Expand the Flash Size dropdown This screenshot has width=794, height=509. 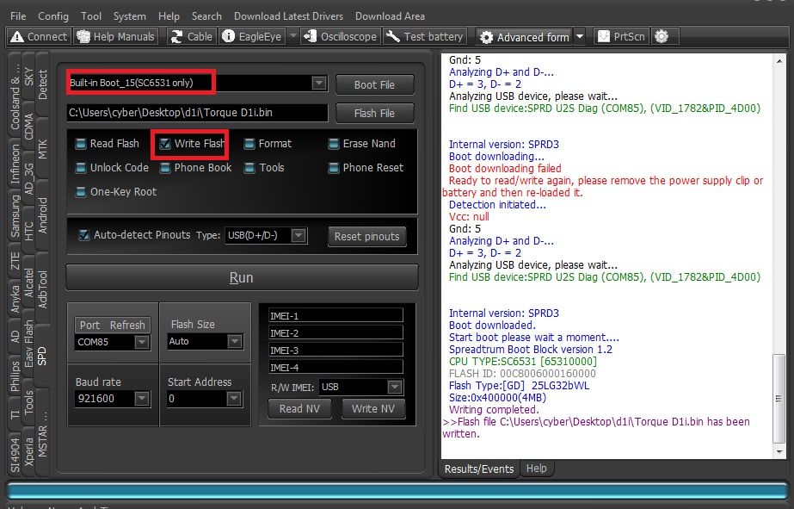pyautogui.click(x=234, y=342)
